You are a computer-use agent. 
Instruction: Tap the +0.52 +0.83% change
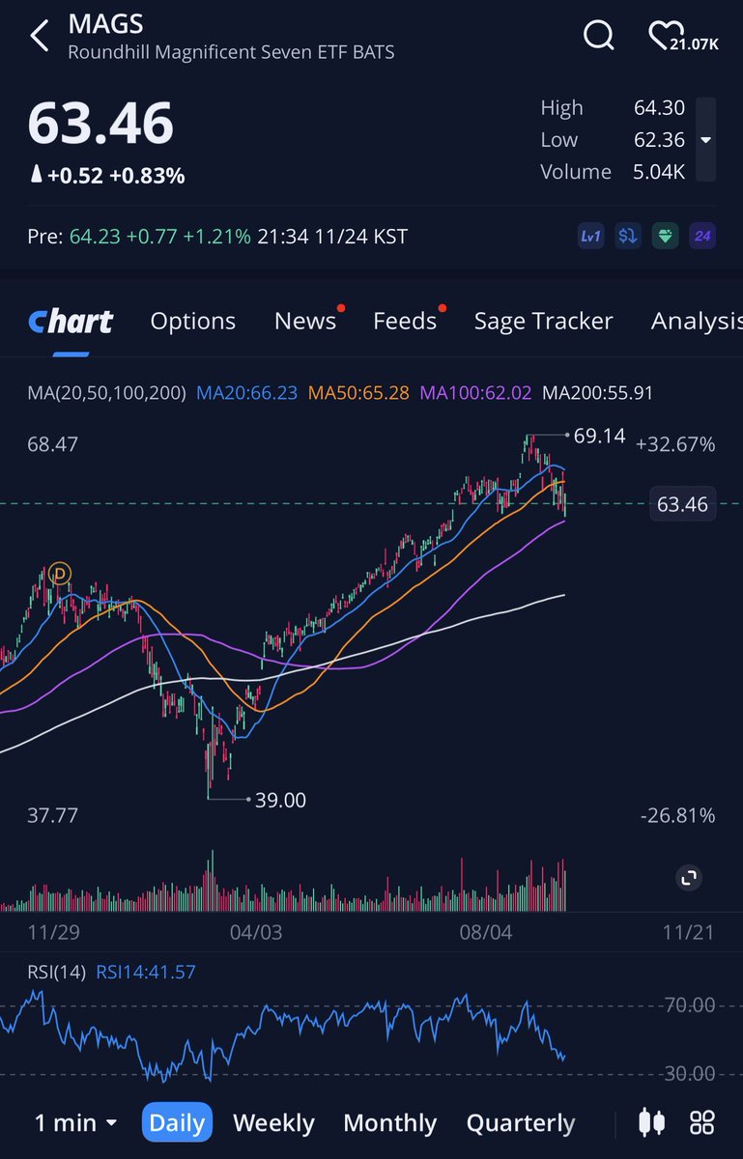(x=108, y=176)
